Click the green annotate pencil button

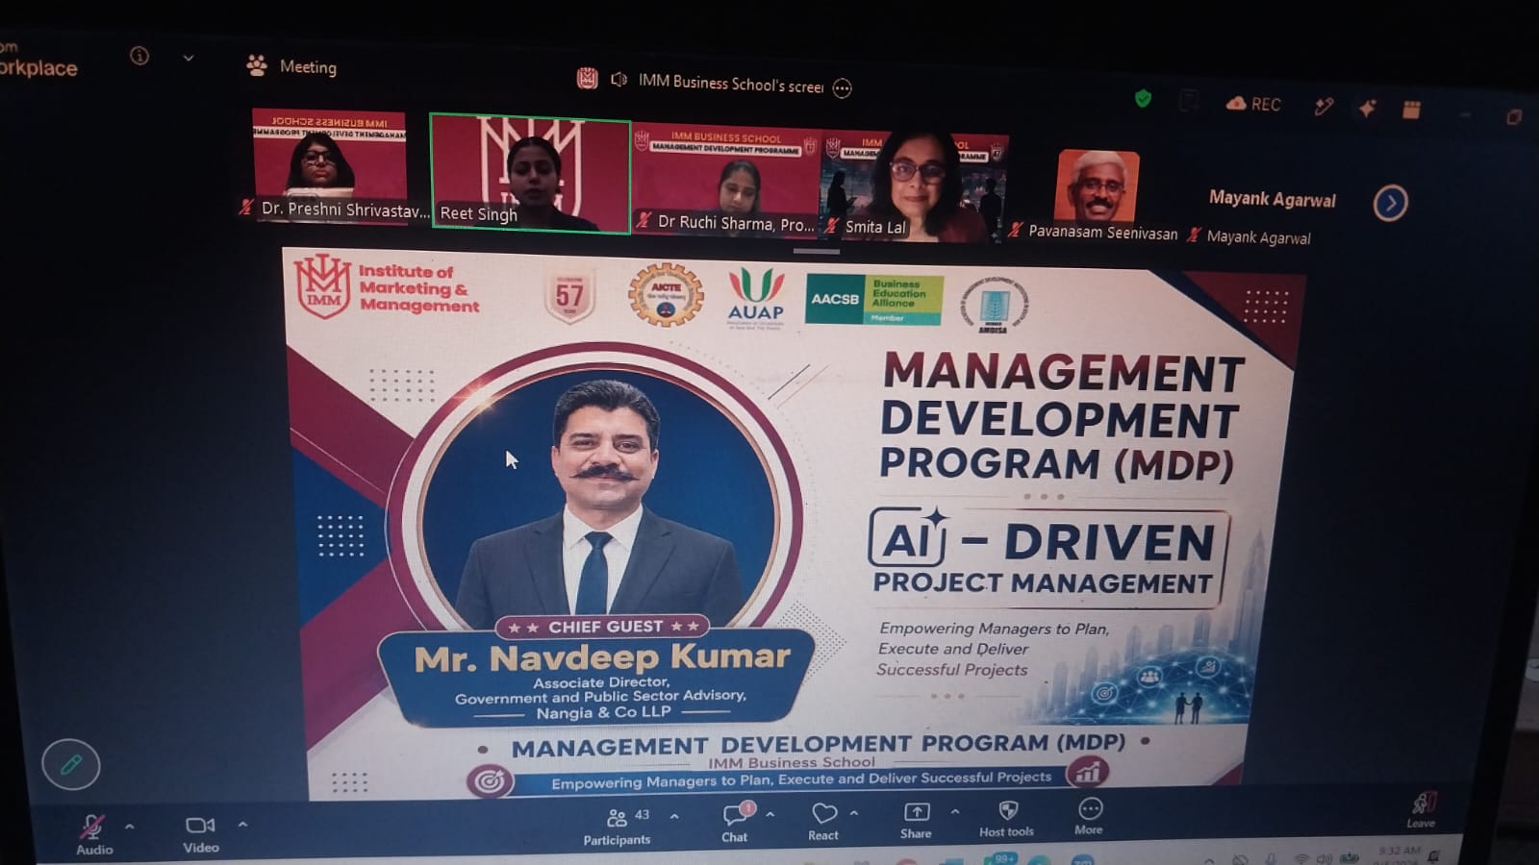71,765
